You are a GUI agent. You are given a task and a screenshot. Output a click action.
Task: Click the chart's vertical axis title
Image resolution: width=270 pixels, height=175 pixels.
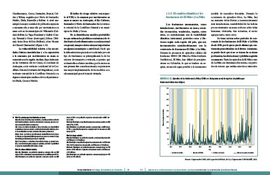(163, 117)
